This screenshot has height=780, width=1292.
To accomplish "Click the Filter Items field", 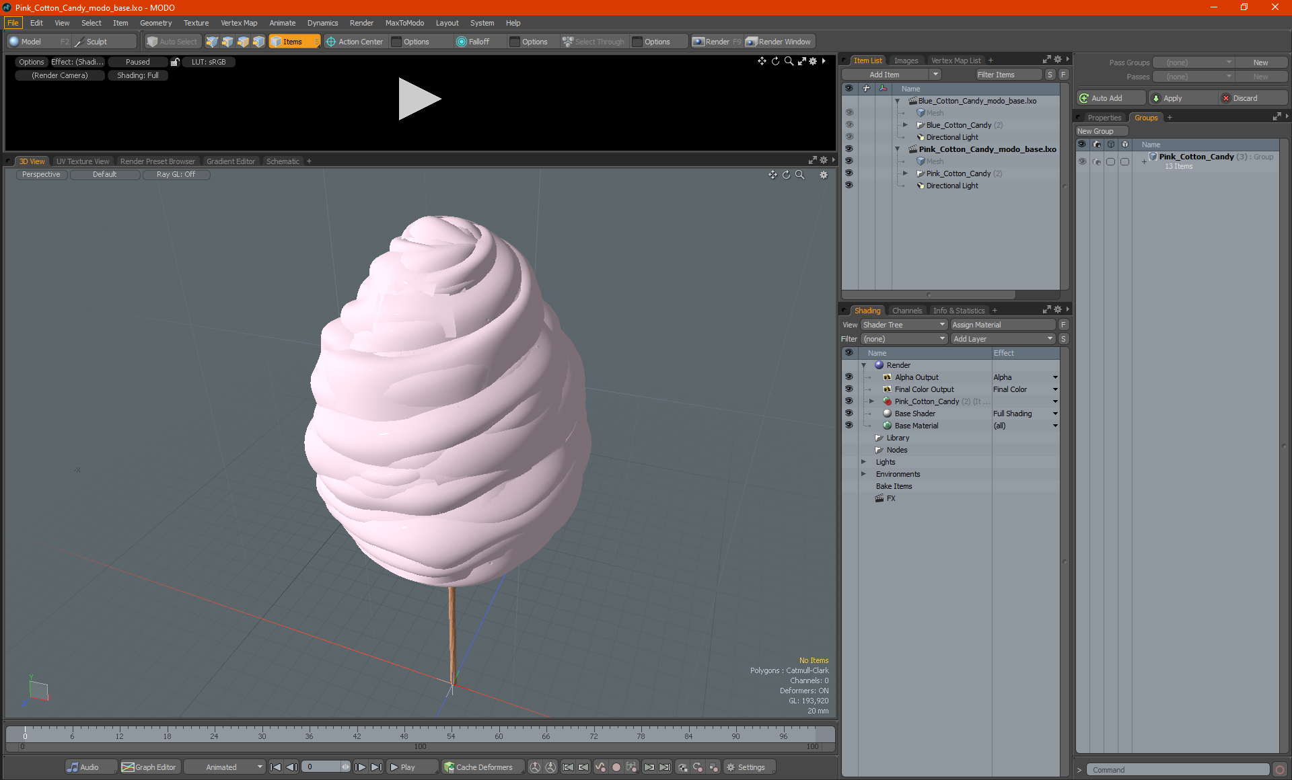I will click(1009, 75).
